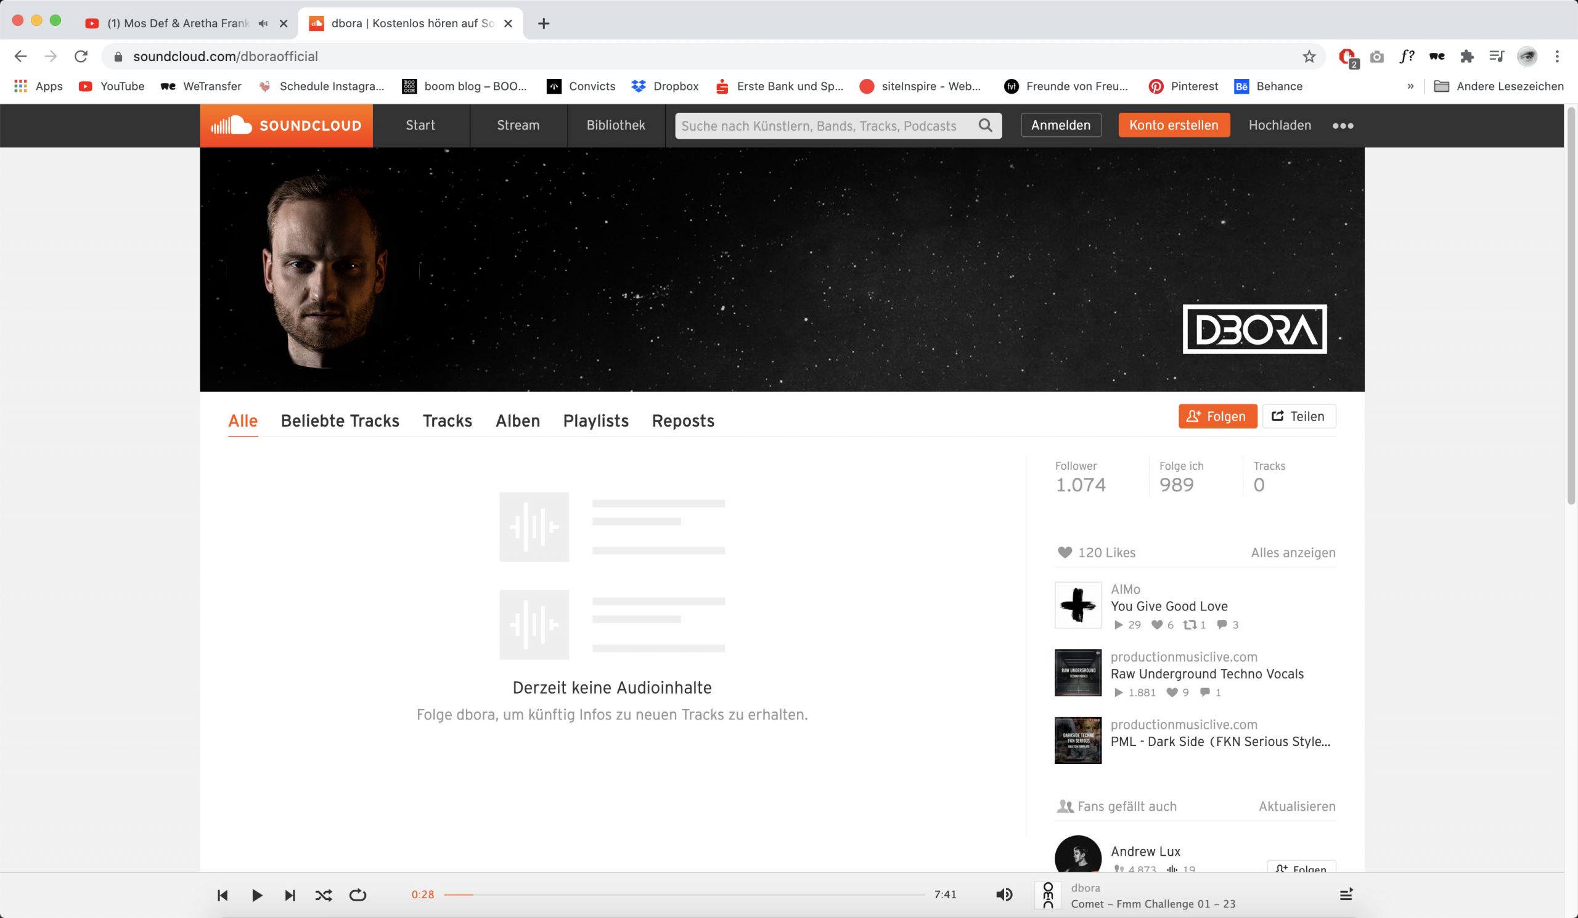Image resolution: width=1578 pixels, height=918 pixels.
Task: Click the Follower count 1.074
Action: 1080,485
